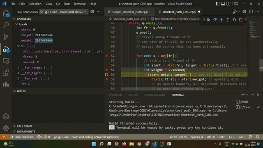Switch to the PROBLEMS panel tab
Screen dimensions: 263x148
pos(116,95)
